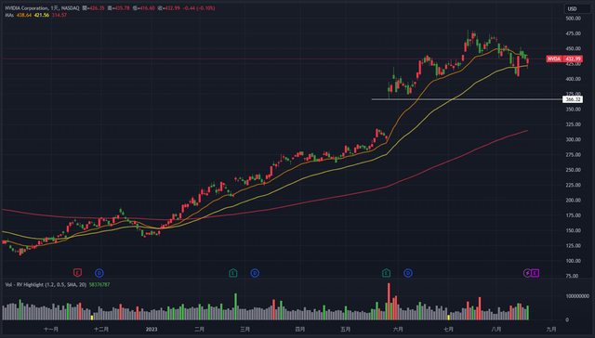Select the white horizontal support line
This screenshot has width=595, height=338.
(467, 99)
